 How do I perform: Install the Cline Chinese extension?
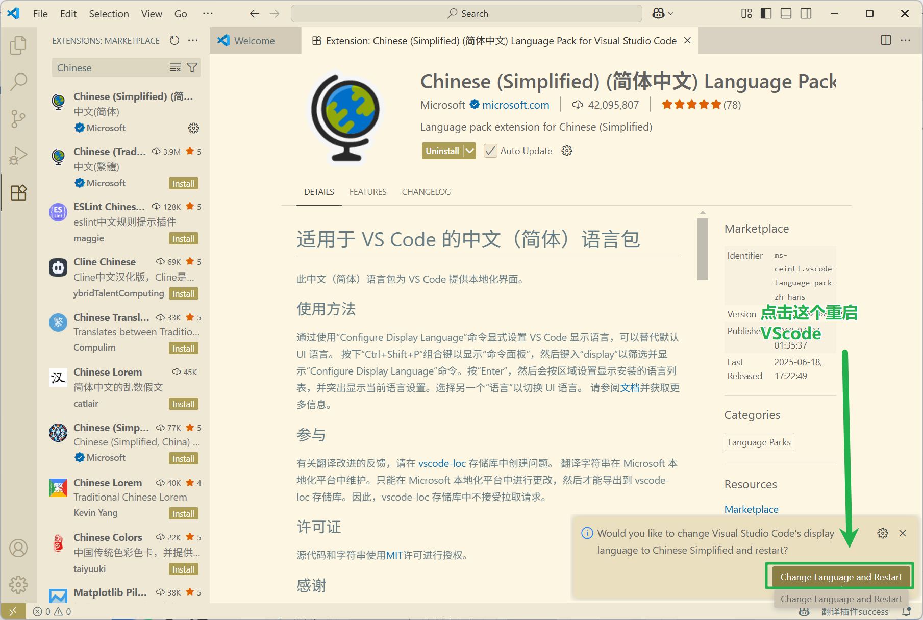[183, 294]
